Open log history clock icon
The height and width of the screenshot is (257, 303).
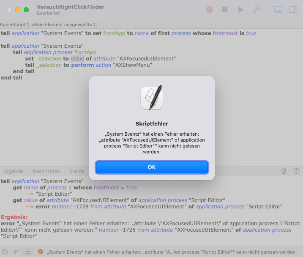(296, 171)
